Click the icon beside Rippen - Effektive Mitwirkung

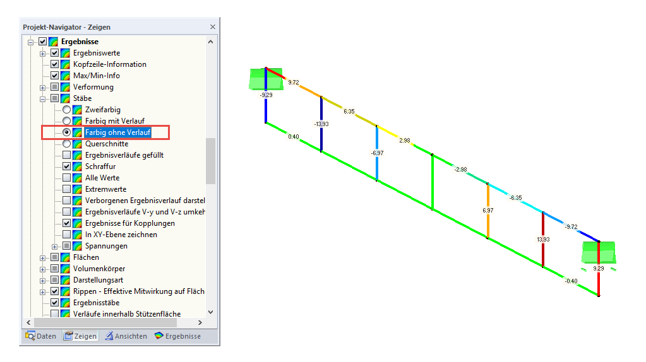coord(65,291)
